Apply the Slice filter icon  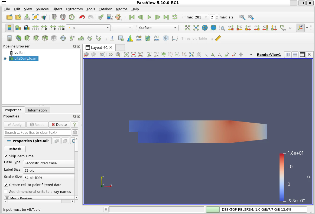[36, 38]
